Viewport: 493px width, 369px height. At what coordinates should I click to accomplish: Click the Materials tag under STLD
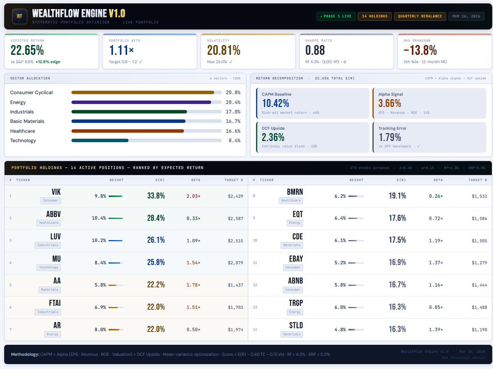pos(292,334)
